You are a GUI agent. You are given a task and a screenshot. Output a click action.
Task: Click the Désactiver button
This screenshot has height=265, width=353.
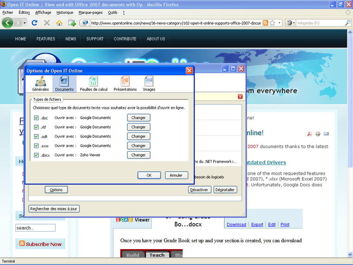coord(199,190)
